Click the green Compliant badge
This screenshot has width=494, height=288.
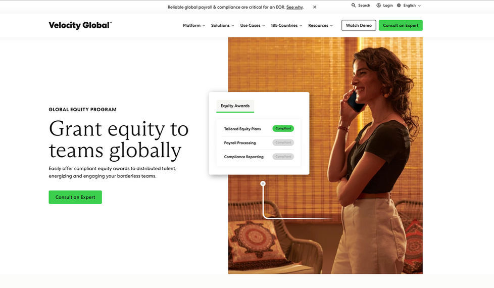pos(283,128)
